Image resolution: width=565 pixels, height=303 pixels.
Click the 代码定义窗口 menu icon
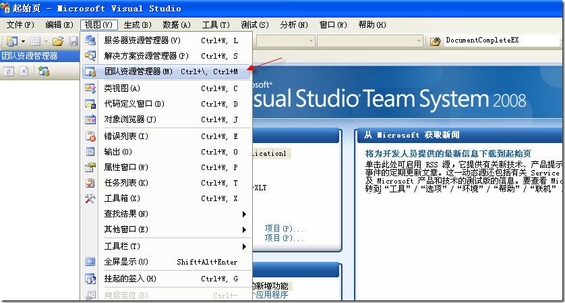[x=90, y=104]
